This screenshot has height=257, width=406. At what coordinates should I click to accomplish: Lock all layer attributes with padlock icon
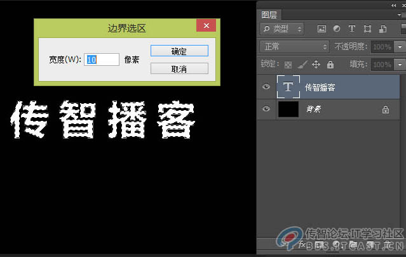(330, 65)
